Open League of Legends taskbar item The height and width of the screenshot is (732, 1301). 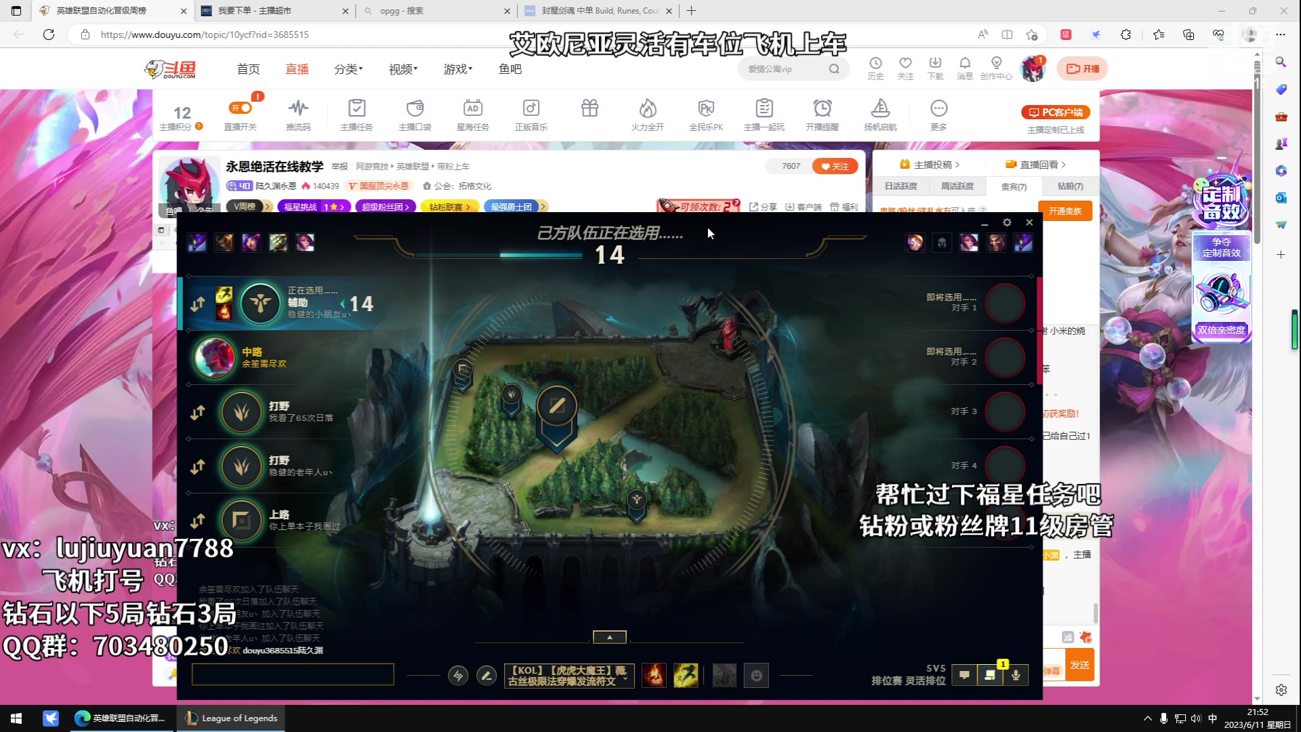pyautogui.click(x=232, y=718)
